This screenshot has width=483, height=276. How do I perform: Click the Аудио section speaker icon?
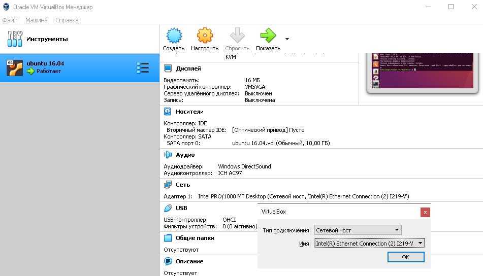coord(168,155)
